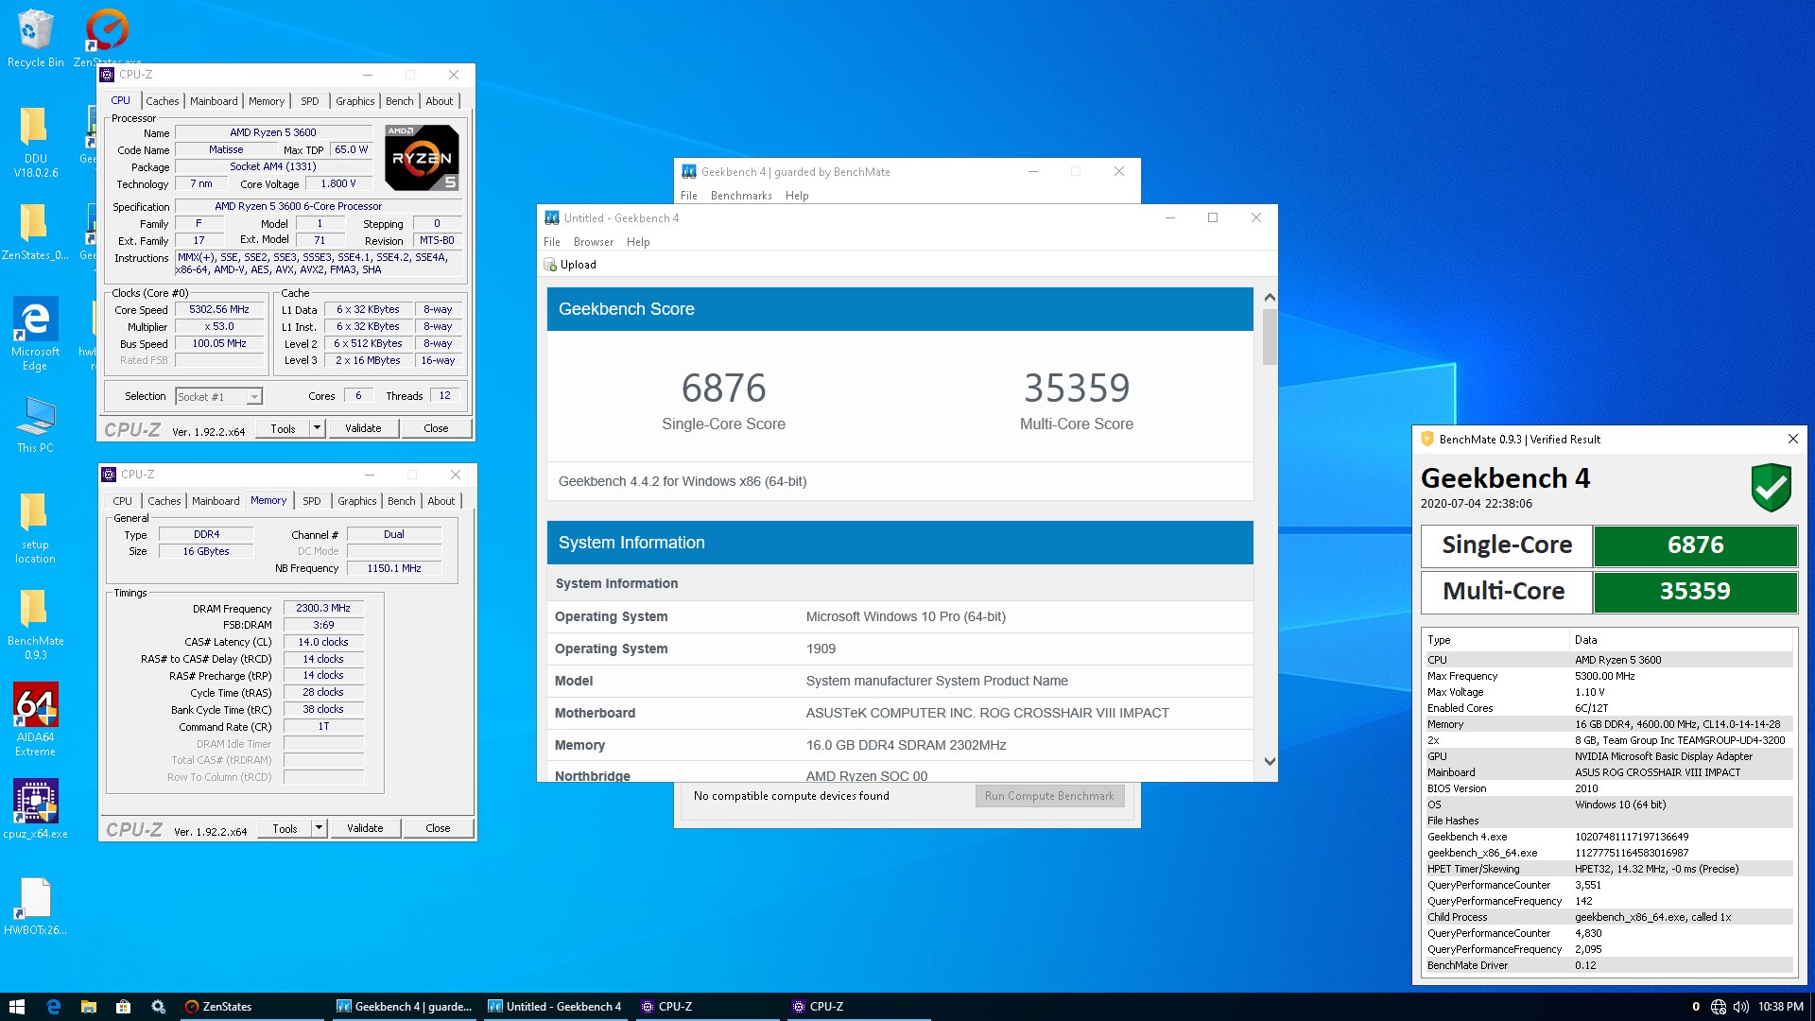Screen dimensions: 1815x1021
Task: Switch to ZenStates taskbar button
Action: 251,1007
